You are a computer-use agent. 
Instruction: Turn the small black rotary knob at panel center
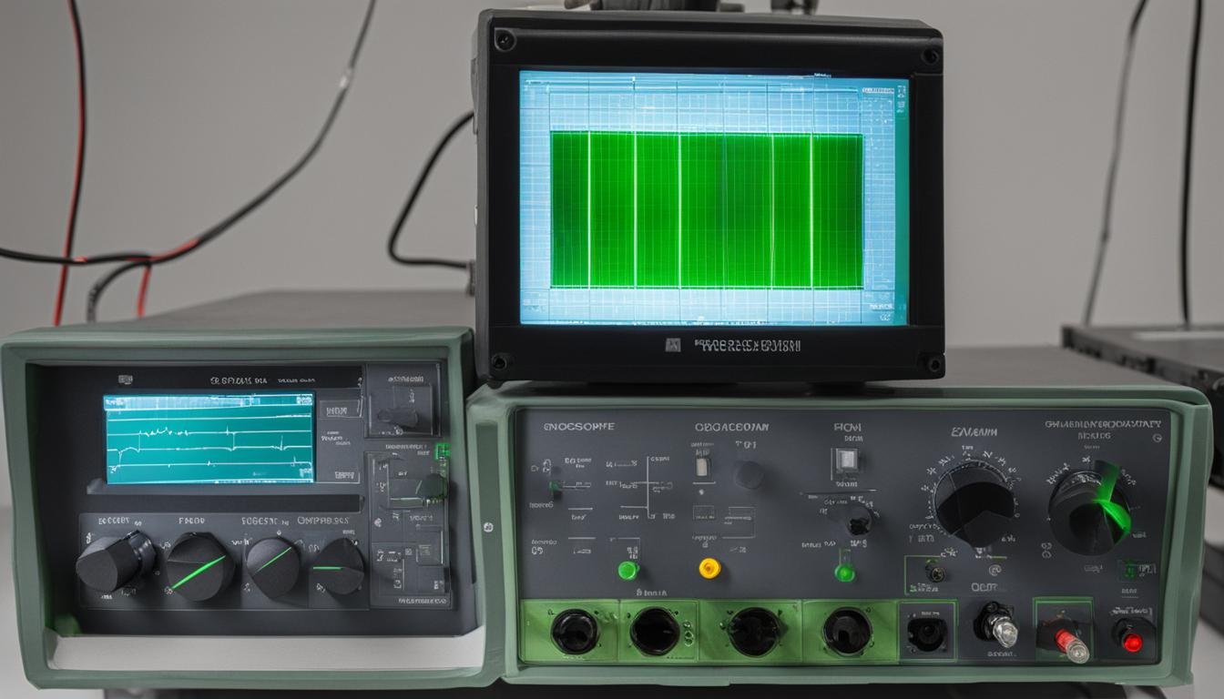pyautogui.click(x=858, y=521)
